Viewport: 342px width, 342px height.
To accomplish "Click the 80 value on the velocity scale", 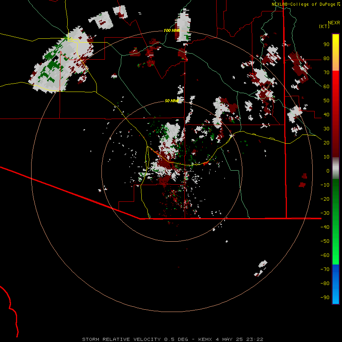I will (x=326, y=58).
